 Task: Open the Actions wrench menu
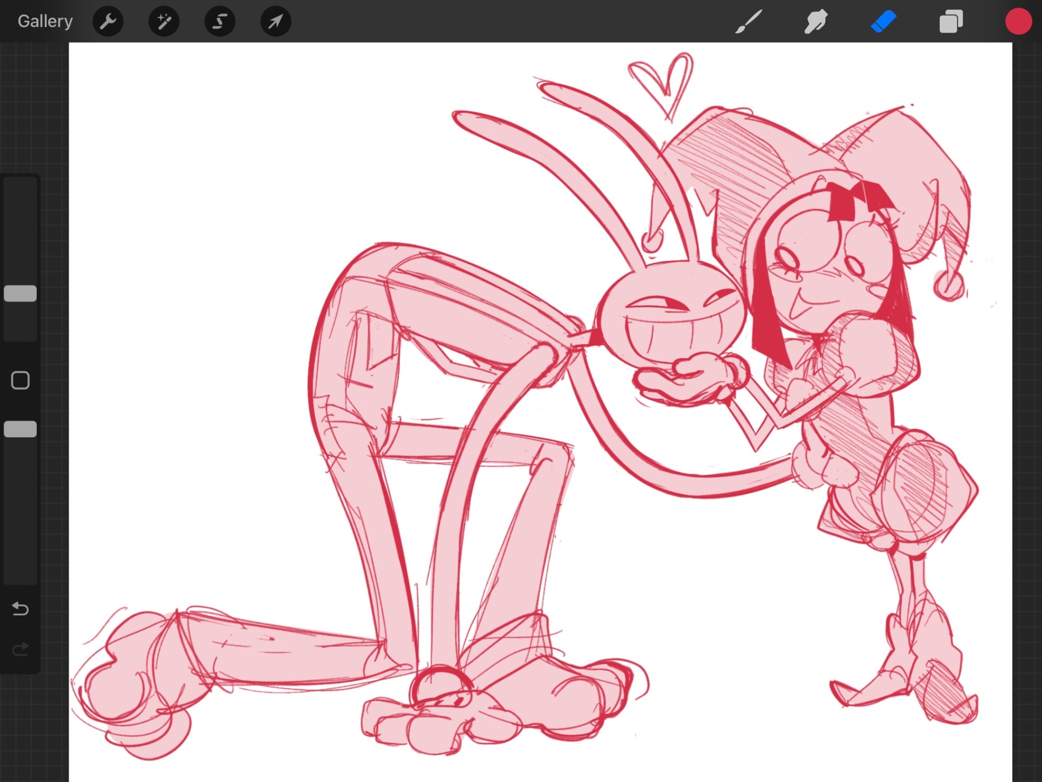pos(108,21)
